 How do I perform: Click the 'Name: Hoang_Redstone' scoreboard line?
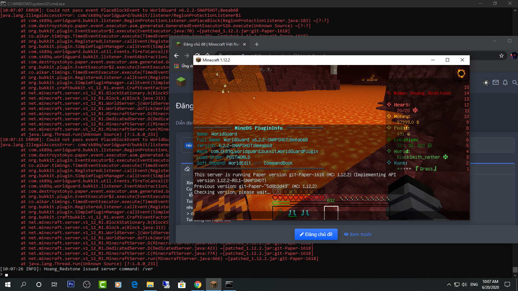click(422, 93)
